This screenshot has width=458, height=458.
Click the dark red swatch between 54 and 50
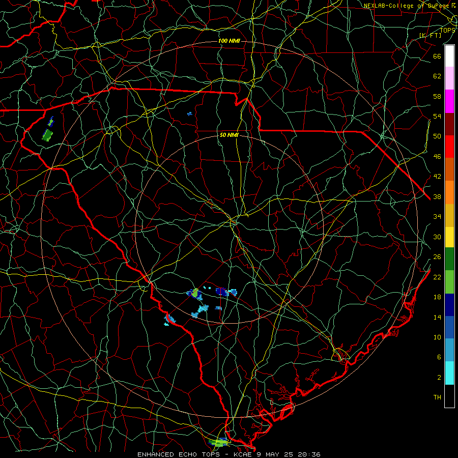pyautogui.click(x=449, y=124)
